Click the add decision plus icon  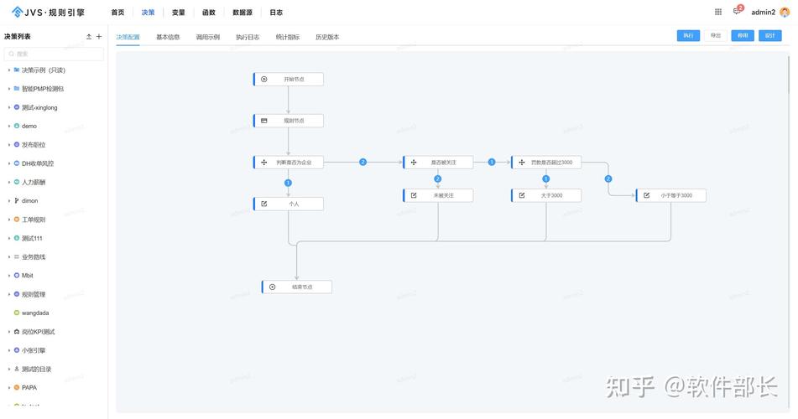coord(99,37)
